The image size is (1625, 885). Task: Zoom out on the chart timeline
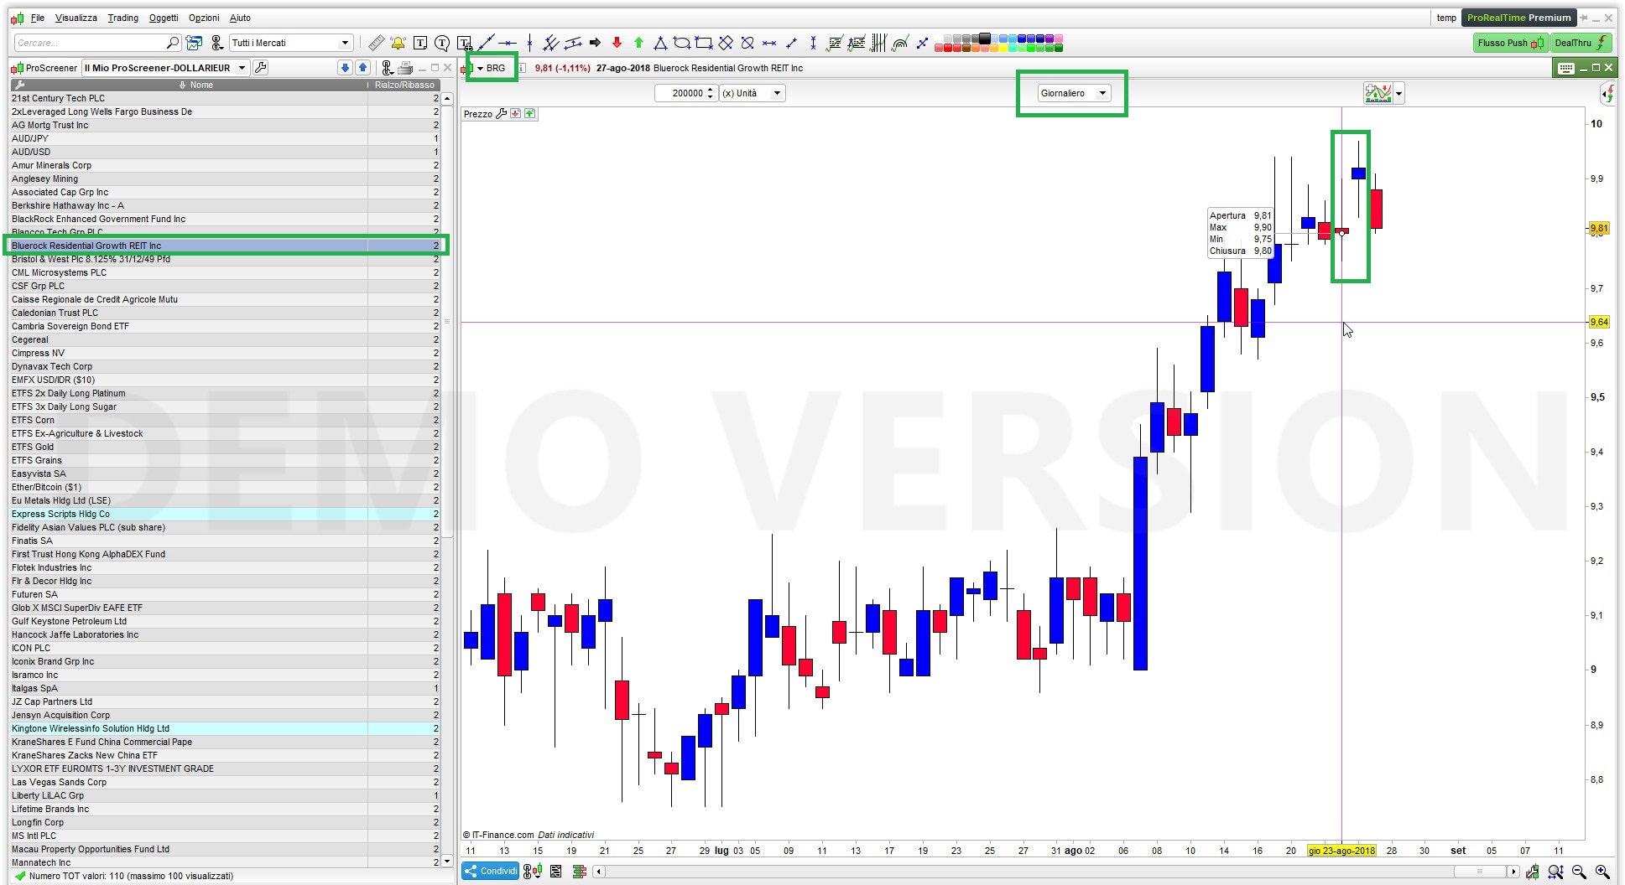tap(1579, 872)
